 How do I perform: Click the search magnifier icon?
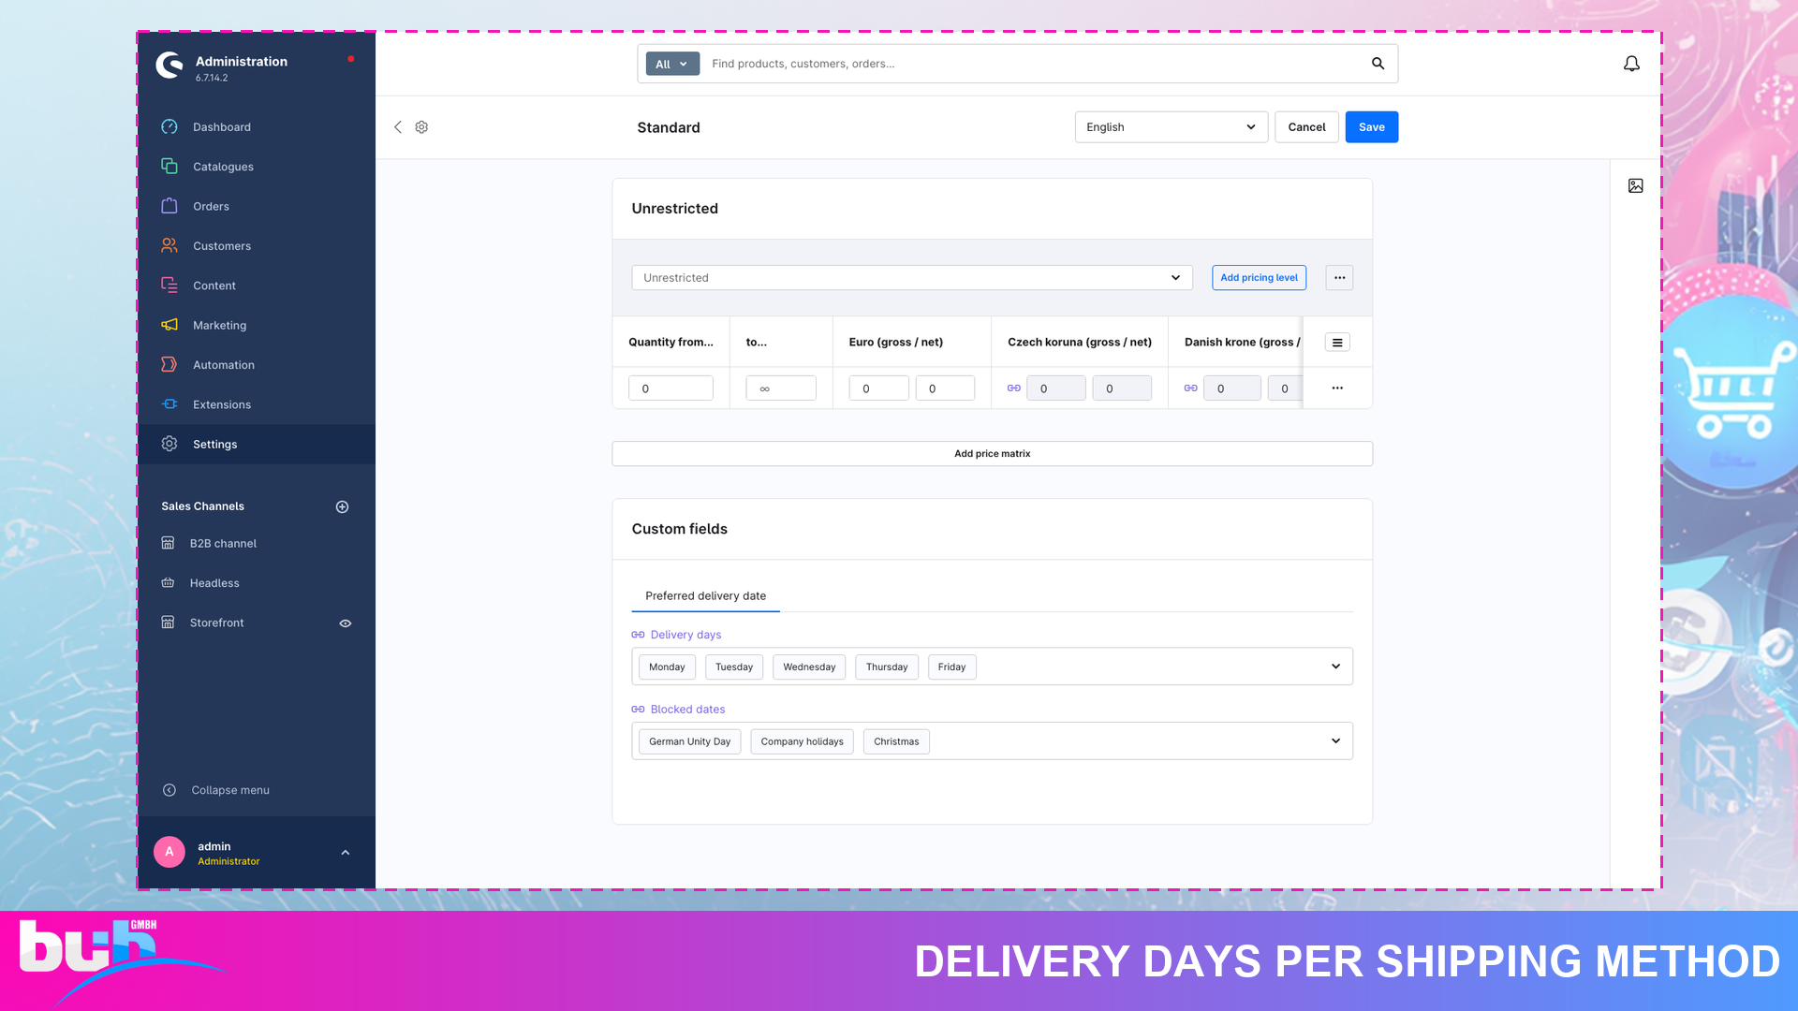1378,64
